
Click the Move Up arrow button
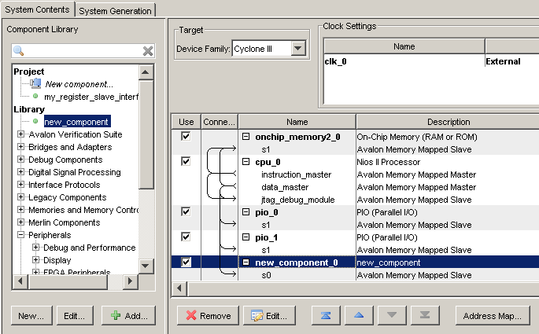tap(359, 316)
